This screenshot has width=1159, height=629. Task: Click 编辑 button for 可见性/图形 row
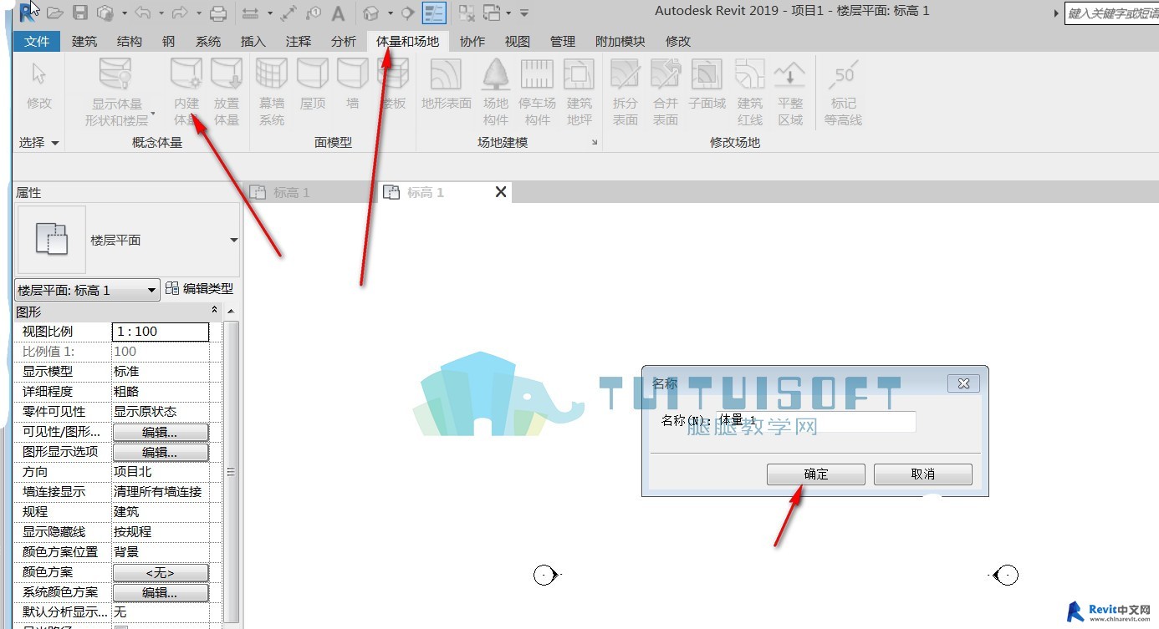coord(160,432)
